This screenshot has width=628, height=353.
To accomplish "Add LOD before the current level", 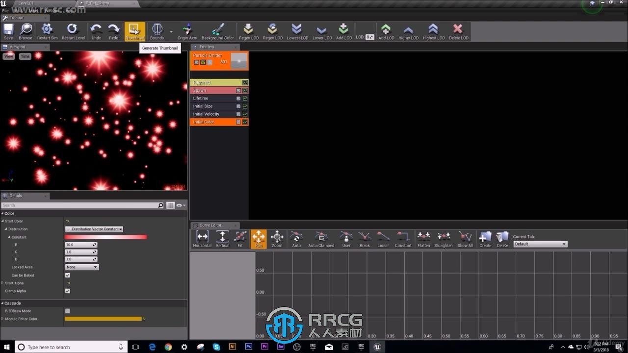I will coord(343,31).
